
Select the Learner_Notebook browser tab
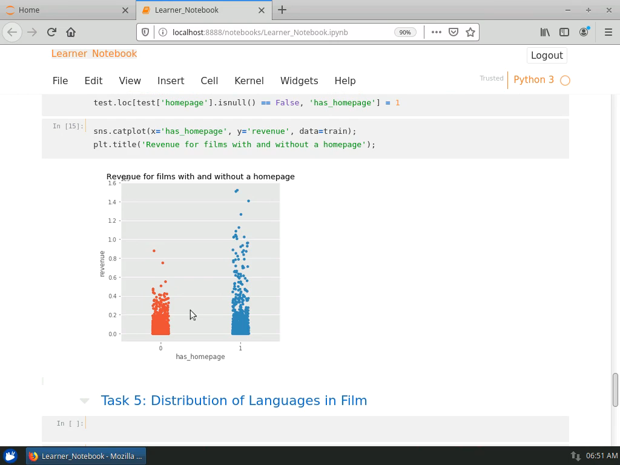tap(203, 10)
